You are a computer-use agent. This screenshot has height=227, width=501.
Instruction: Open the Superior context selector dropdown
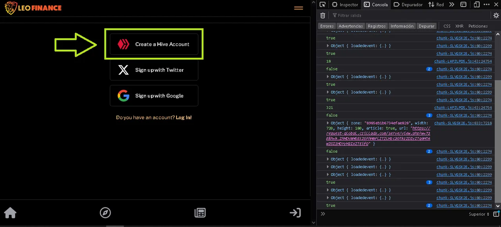479,214
